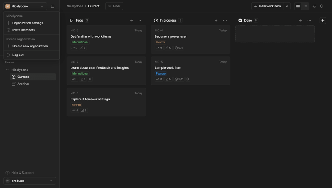The image size is (332, 188).
Task: Click the Todo status icon
Action: 71,20
